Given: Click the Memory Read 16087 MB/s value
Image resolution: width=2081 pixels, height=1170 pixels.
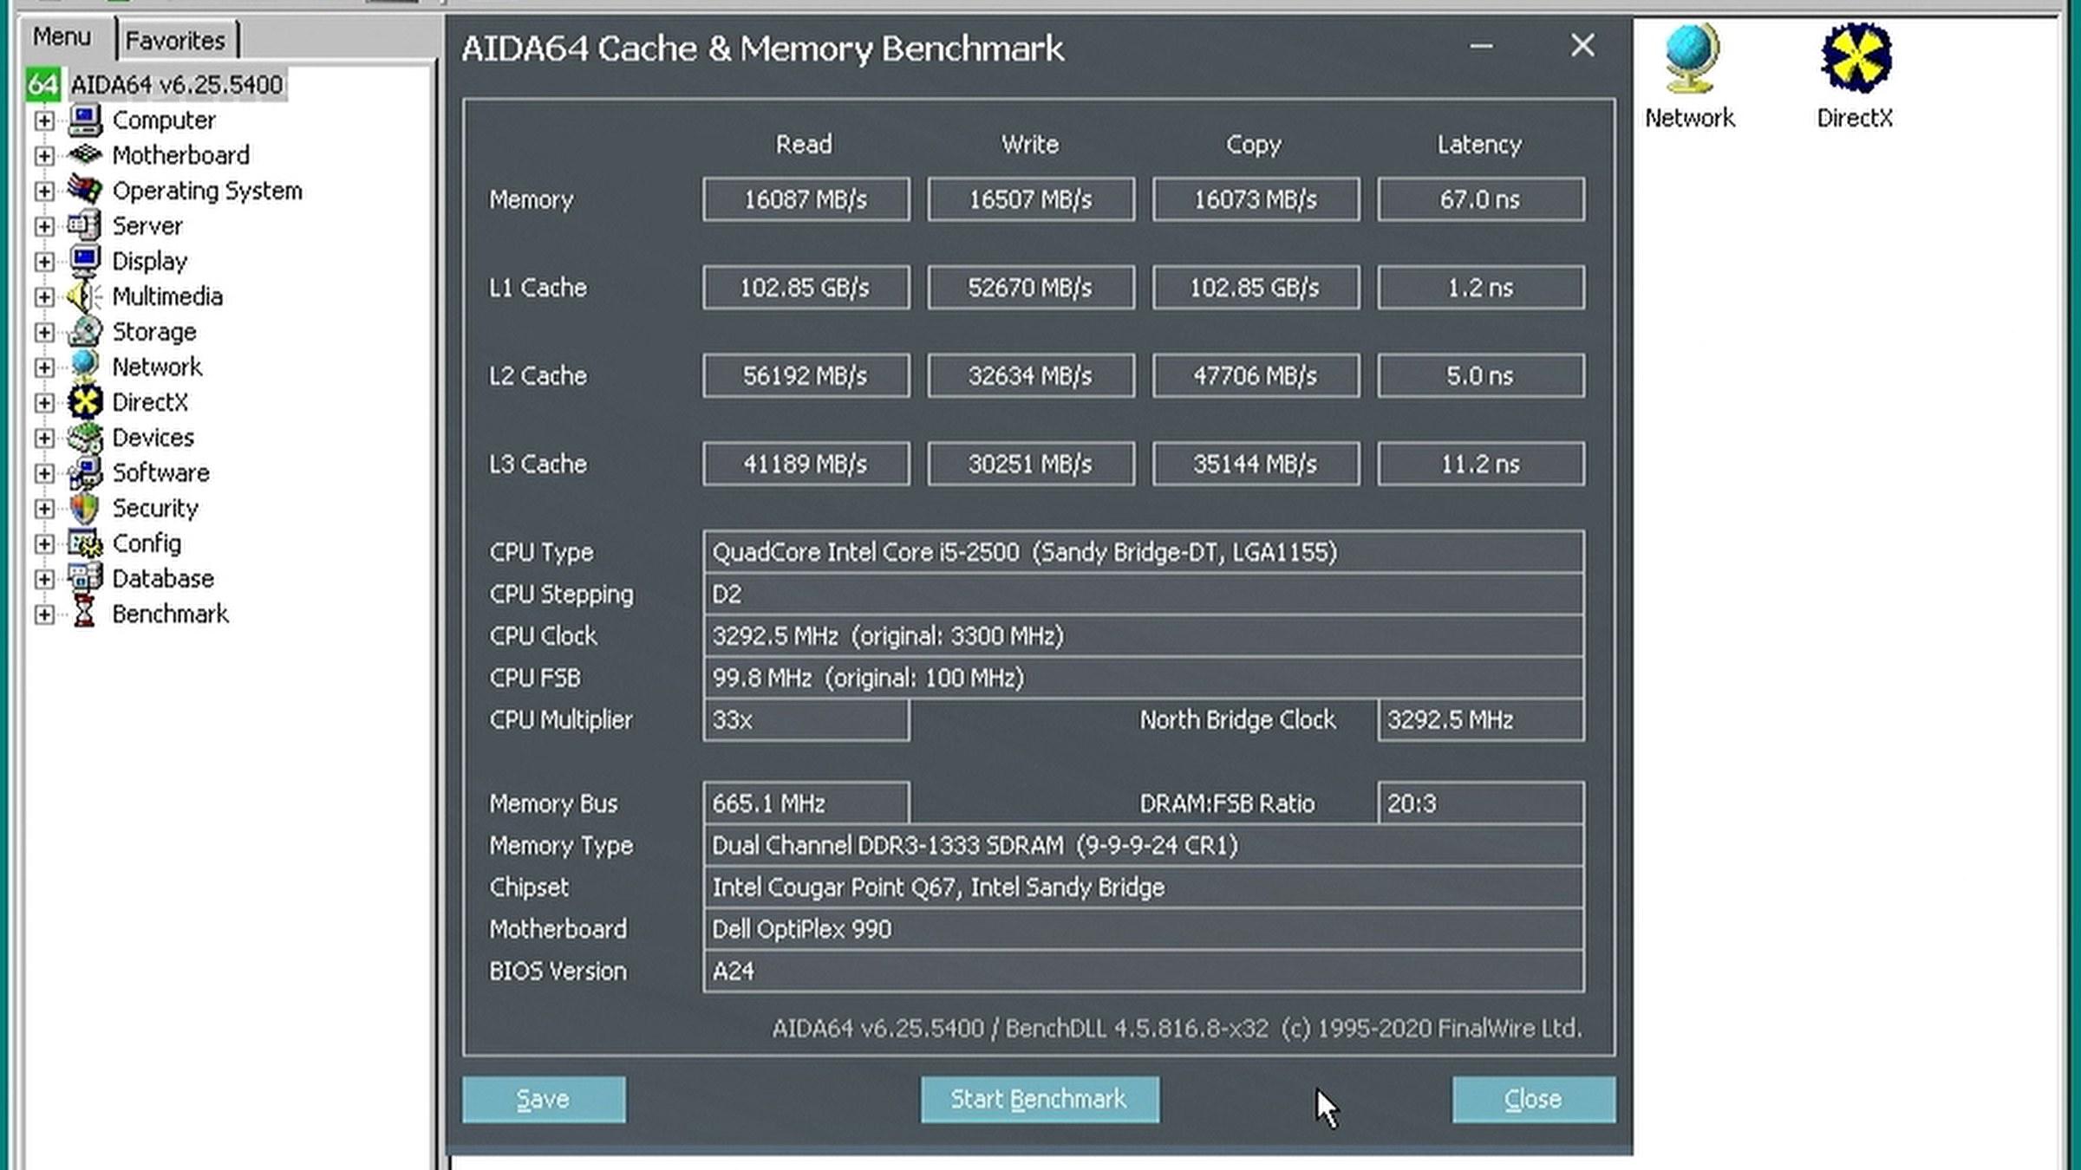Looking at the screenshot, I should point(806,199).
